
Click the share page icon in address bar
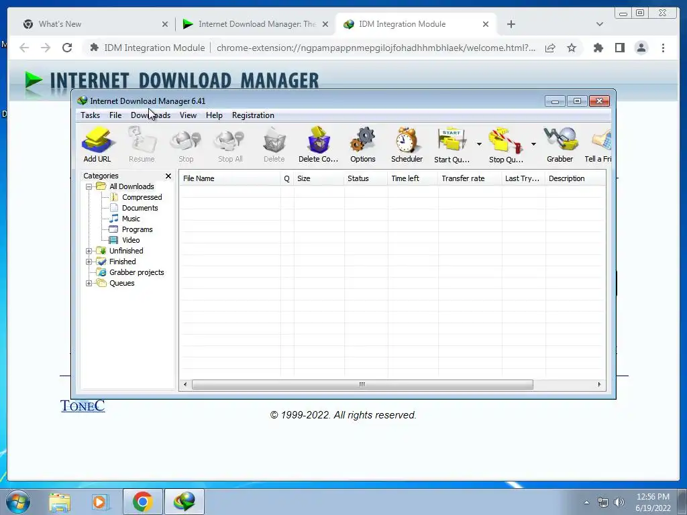coord(550,48)
